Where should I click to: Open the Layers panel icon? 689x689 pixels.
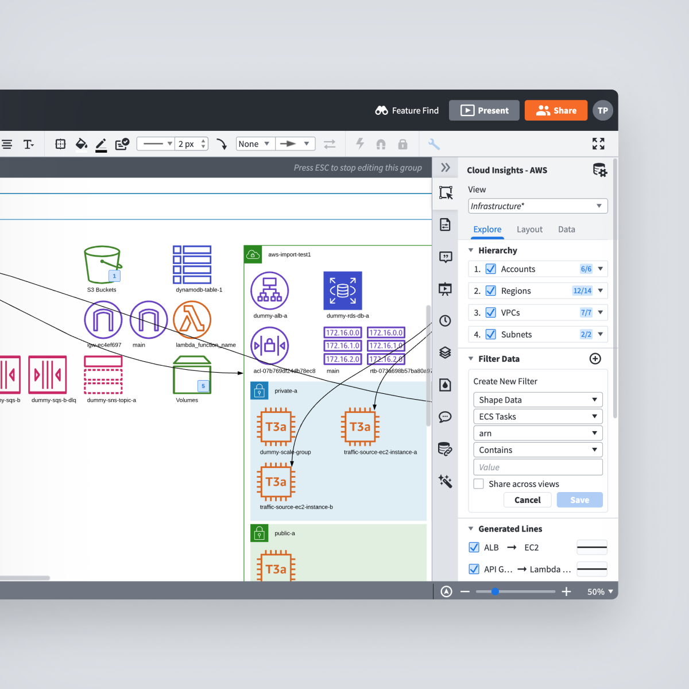[446, 353]
